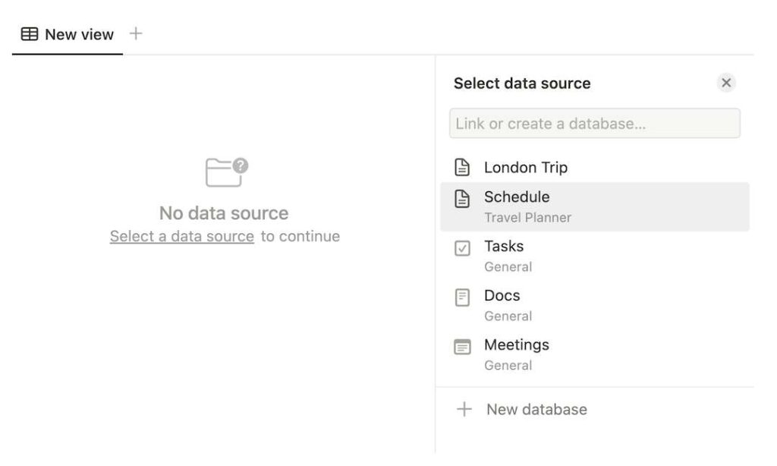Close the Select data source panel
This screenshot has width=777, height=466.
tap(726, 83)
